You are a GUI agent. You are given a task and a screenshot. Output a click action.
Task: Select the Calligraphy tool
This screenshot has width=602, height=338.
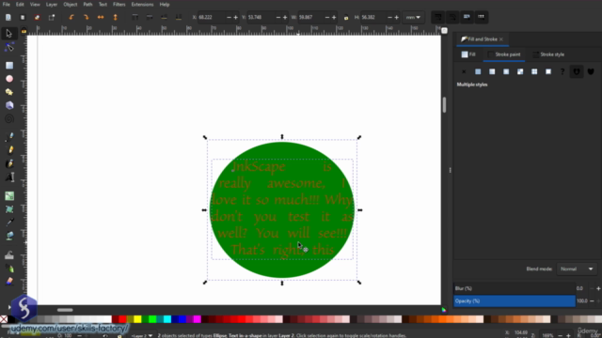coord(9,163)
